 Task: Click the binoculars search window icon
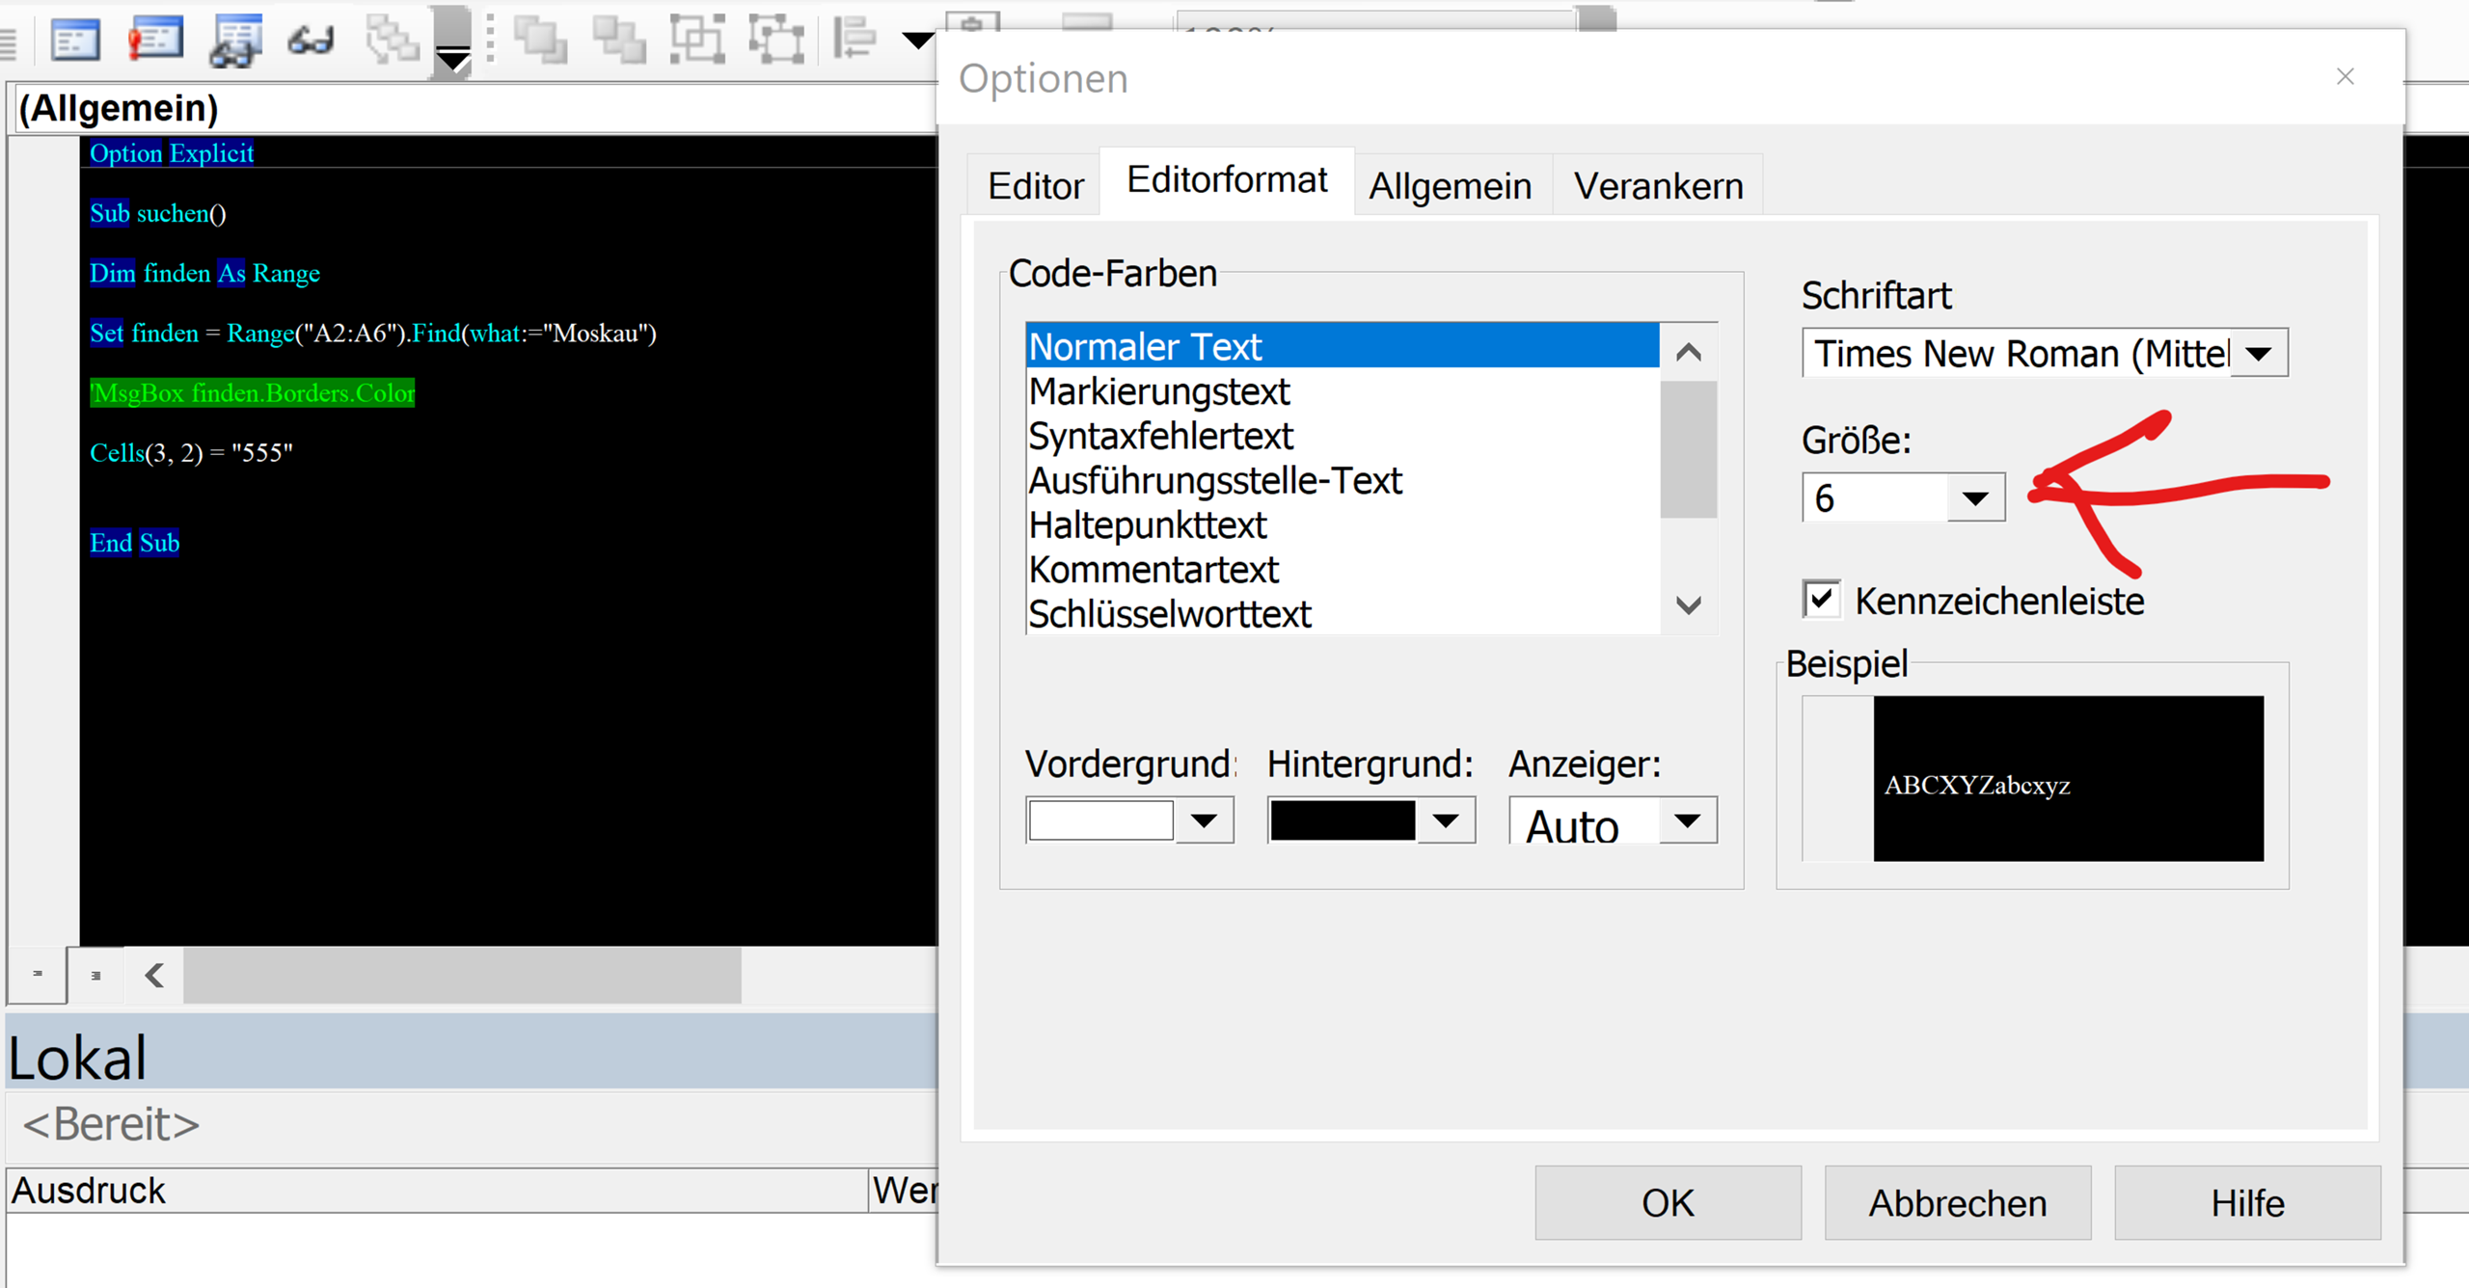[x=234, y=40]
